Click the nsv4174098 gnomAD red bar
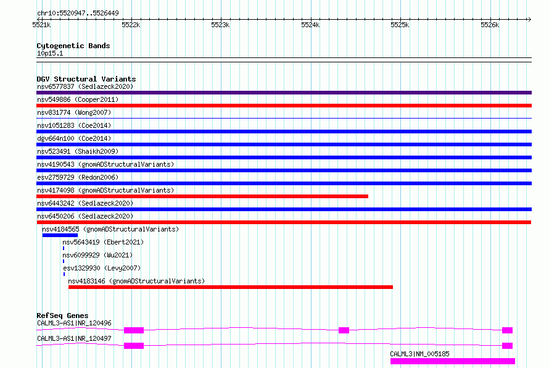 (x=202, y=196)
